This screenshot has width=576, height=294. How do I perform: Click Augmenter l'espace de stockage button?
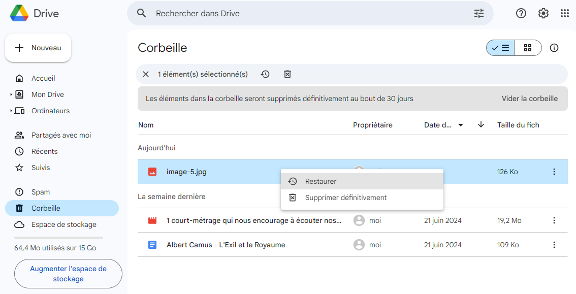click(68, 274)
